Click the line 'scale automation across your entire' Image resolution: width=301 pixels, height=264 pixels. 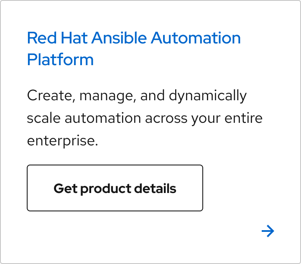point(144,118)
